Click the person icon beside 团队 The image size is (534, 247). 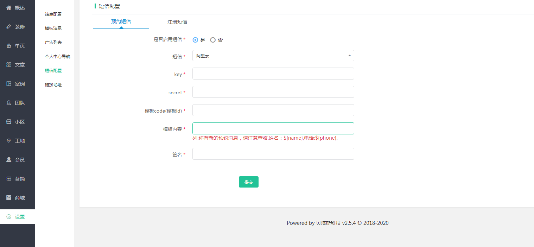[9, 102]
